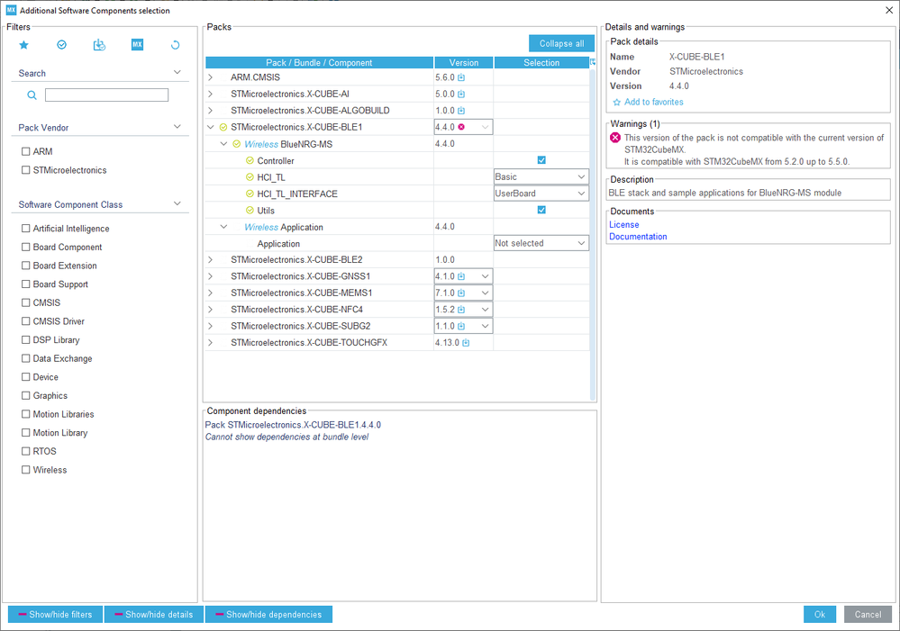Screen dimensions: 900x631
Task: Click the status icon beside Wireless BlueNRG-MS
Action: point(236,144)
